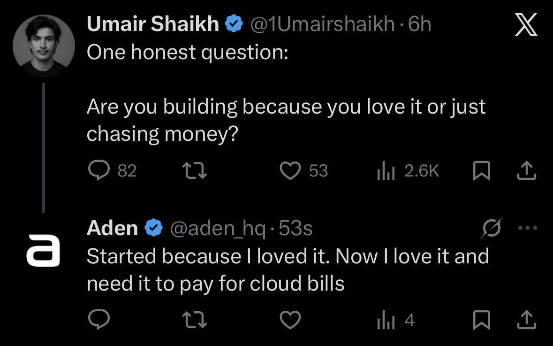Open Umair Shaikh's display name link
Screen dimensions: 553x346
pyautogui.click(x=152, y=24)
